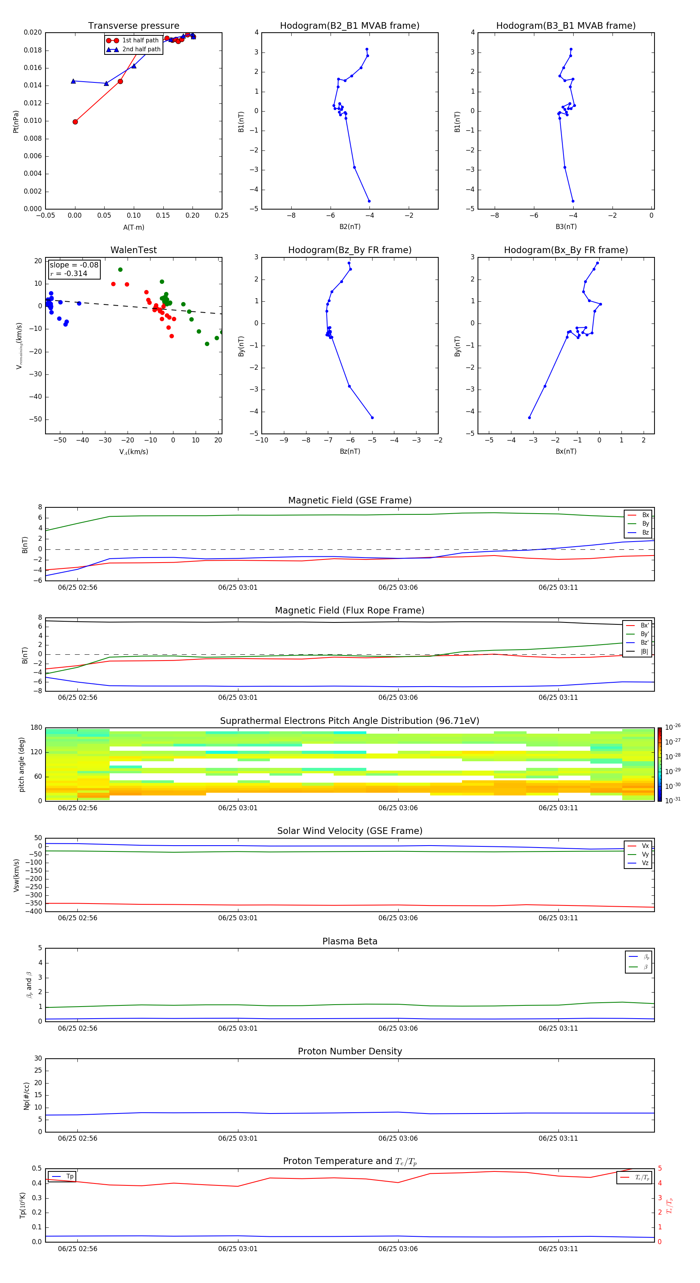Click the 'pitch angle (deg)' axis label
Image resolution: width=700 pixels, height=1283 pixels.
tap(21, 764)
